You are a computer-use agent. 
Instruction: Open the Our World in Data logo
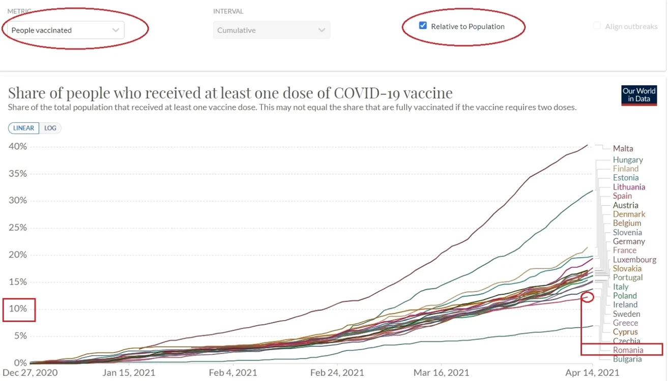click(x=639, y=95)
